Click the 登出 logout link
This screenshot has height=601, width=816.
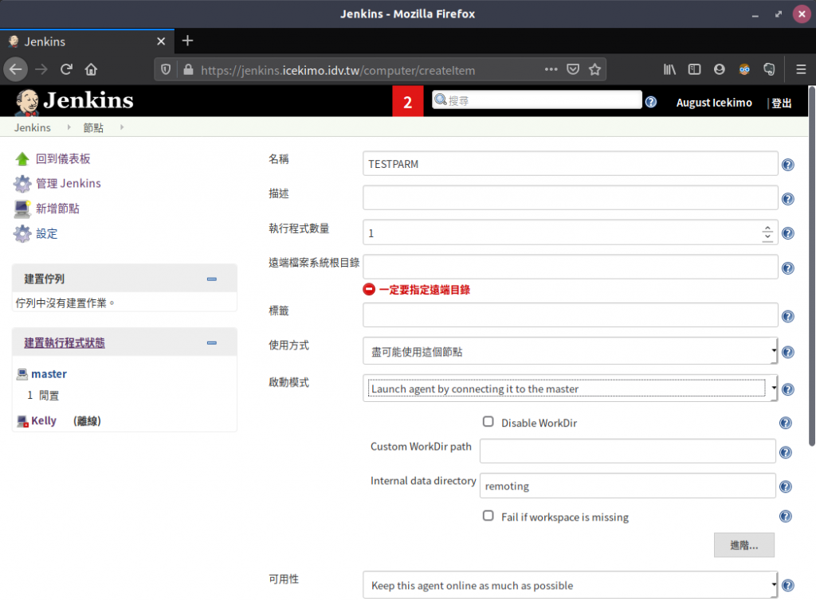click(x=781, y=103)
